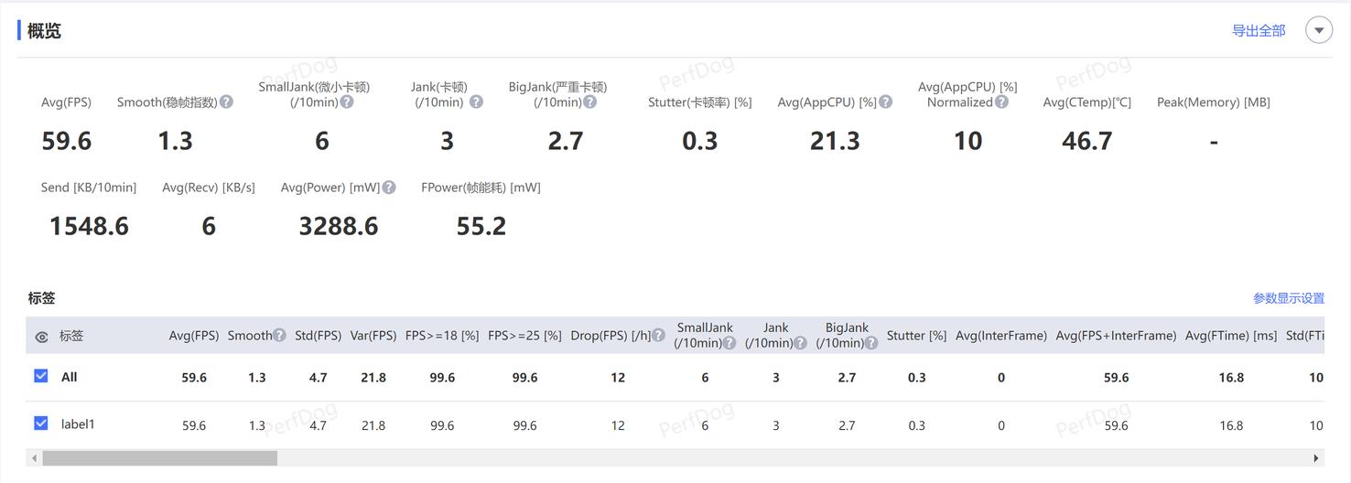The width and height of the screenshot is (1351, 483).
Task: Click the help icon next to Smooth(稳帧指数)
Action: (x=226, y=102)
